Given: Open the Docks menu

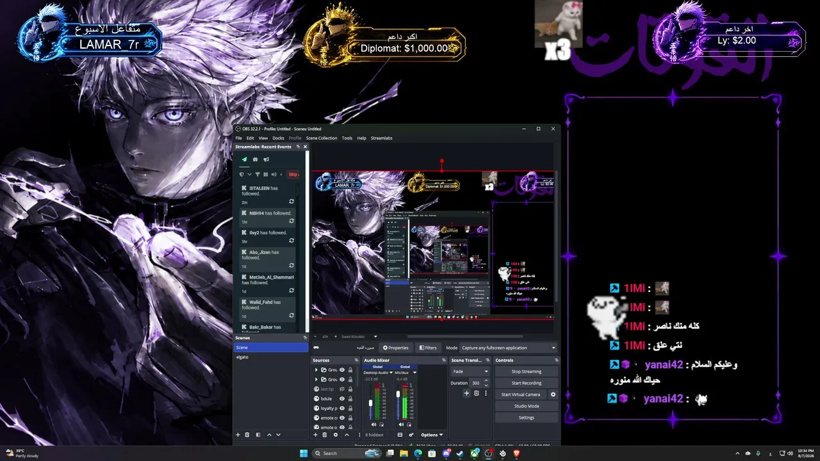Looking at the screenshot, I should point(278,138).
